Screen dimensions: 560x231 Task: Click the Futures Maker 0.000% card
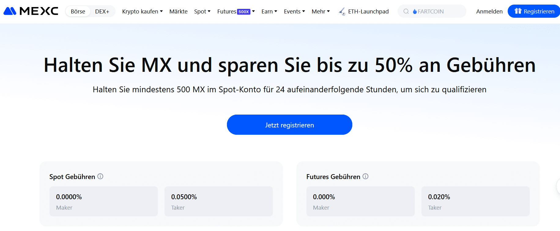tap(361, 201)
